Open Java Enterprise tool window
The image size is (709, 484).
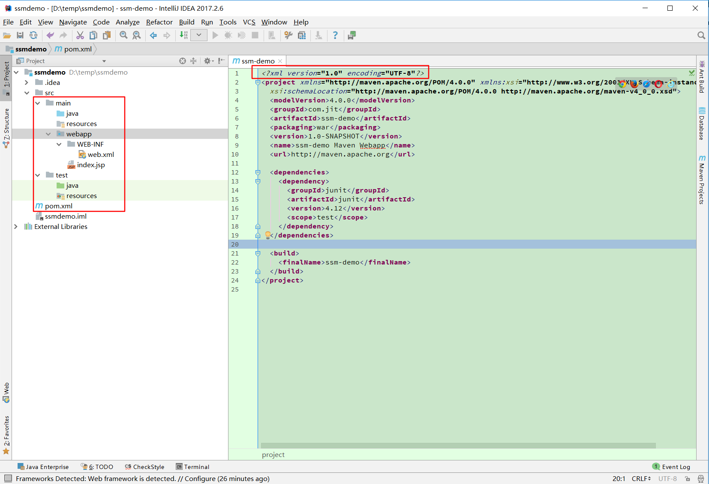[43, 467]
